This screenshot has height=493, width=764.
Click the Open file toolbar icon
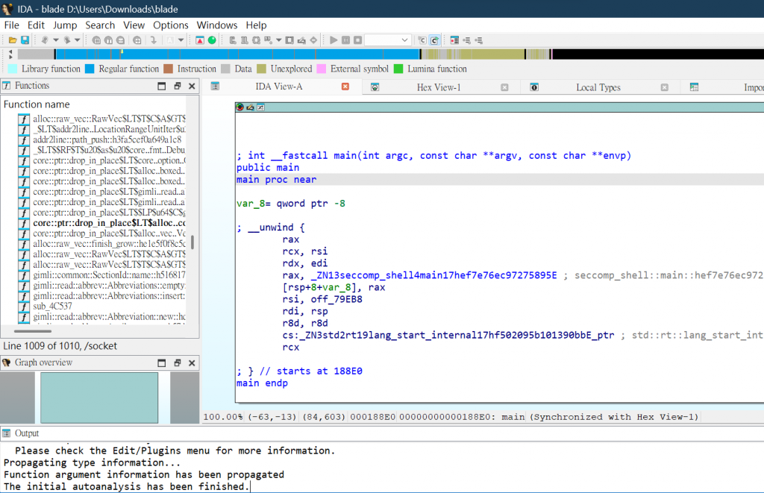click(11, 40)
